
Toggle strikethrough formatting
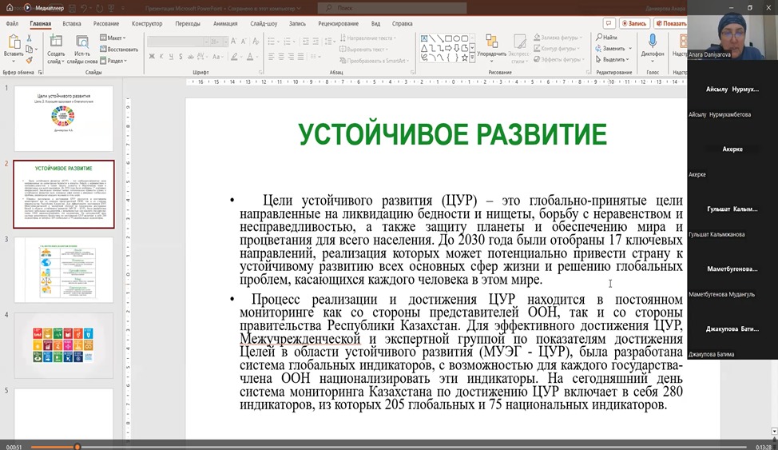coord(191,57)
